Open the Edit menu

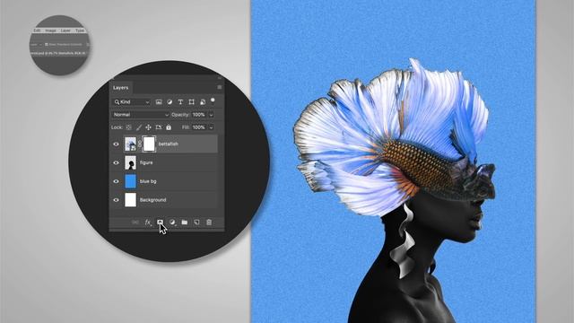tap(37, 31)
